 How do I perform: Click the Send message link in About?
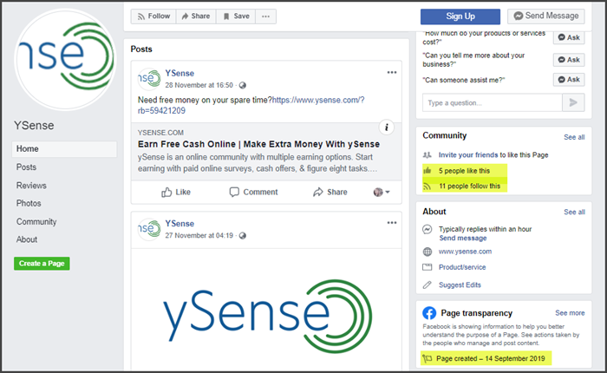(462, 239)
